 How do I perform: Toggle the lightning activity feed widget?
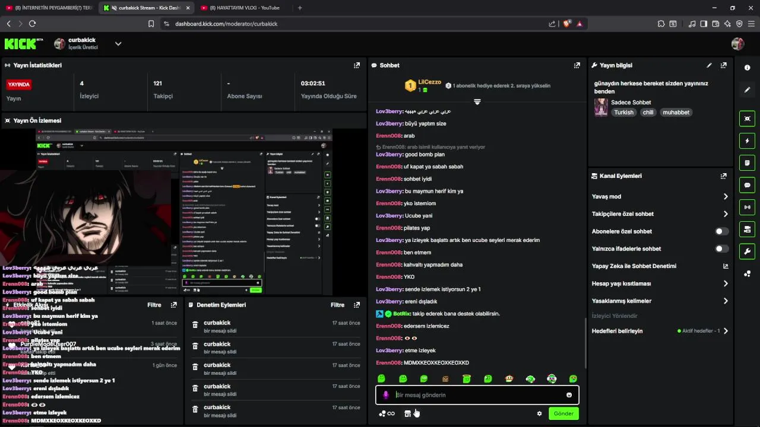[x=747, y=141]
